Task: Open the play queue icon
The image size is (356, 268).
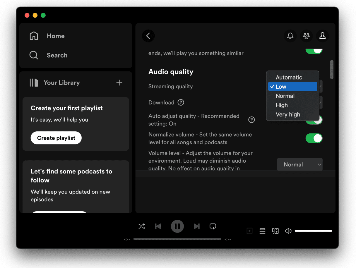Action: coord(262,231)
